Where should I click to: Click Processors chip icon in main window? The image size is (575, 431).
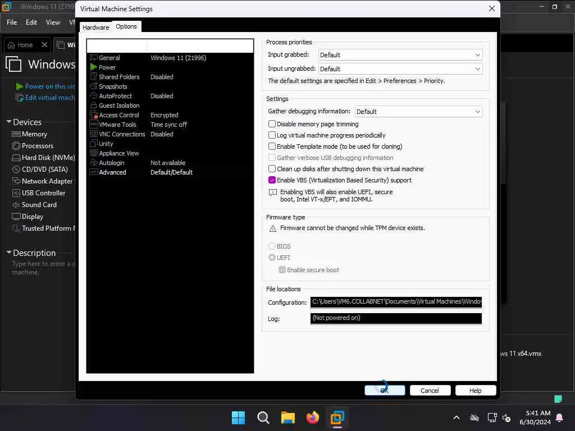[16, 146]
